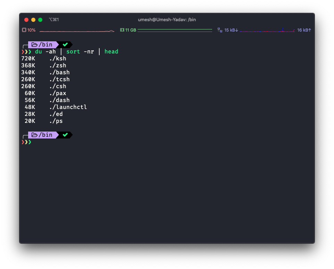This screenshot has width=334, height=269.
Task: Click the colored chevrons of the empty prompt
Action: pos(26,142)
